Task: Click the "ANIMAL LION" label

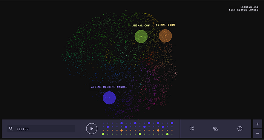Action: point(165,25)
